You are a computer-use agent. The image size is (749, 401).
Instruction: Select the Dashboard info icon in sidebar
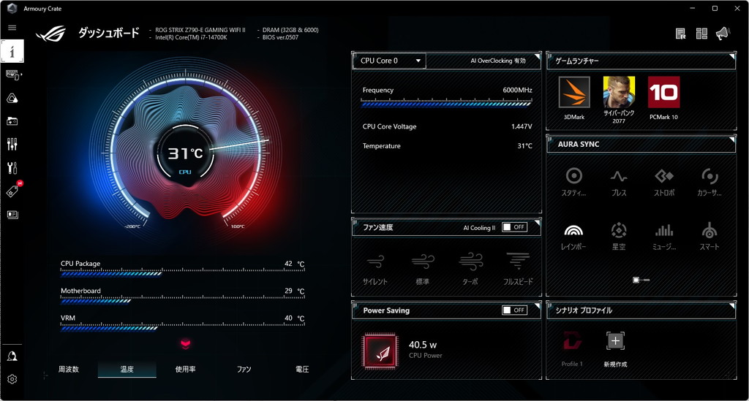tap(12, 52)
